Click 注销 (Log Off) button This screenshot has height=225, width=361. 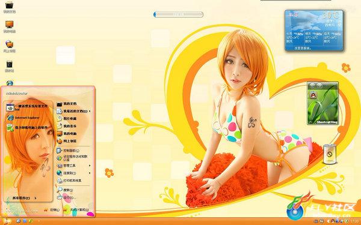[x=52, y=209]
